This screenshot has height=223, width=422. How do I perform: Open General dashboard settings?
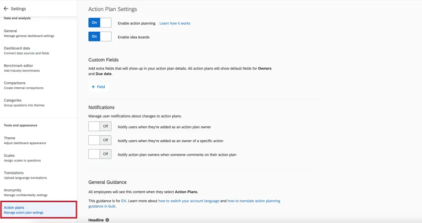click(29, 33)
